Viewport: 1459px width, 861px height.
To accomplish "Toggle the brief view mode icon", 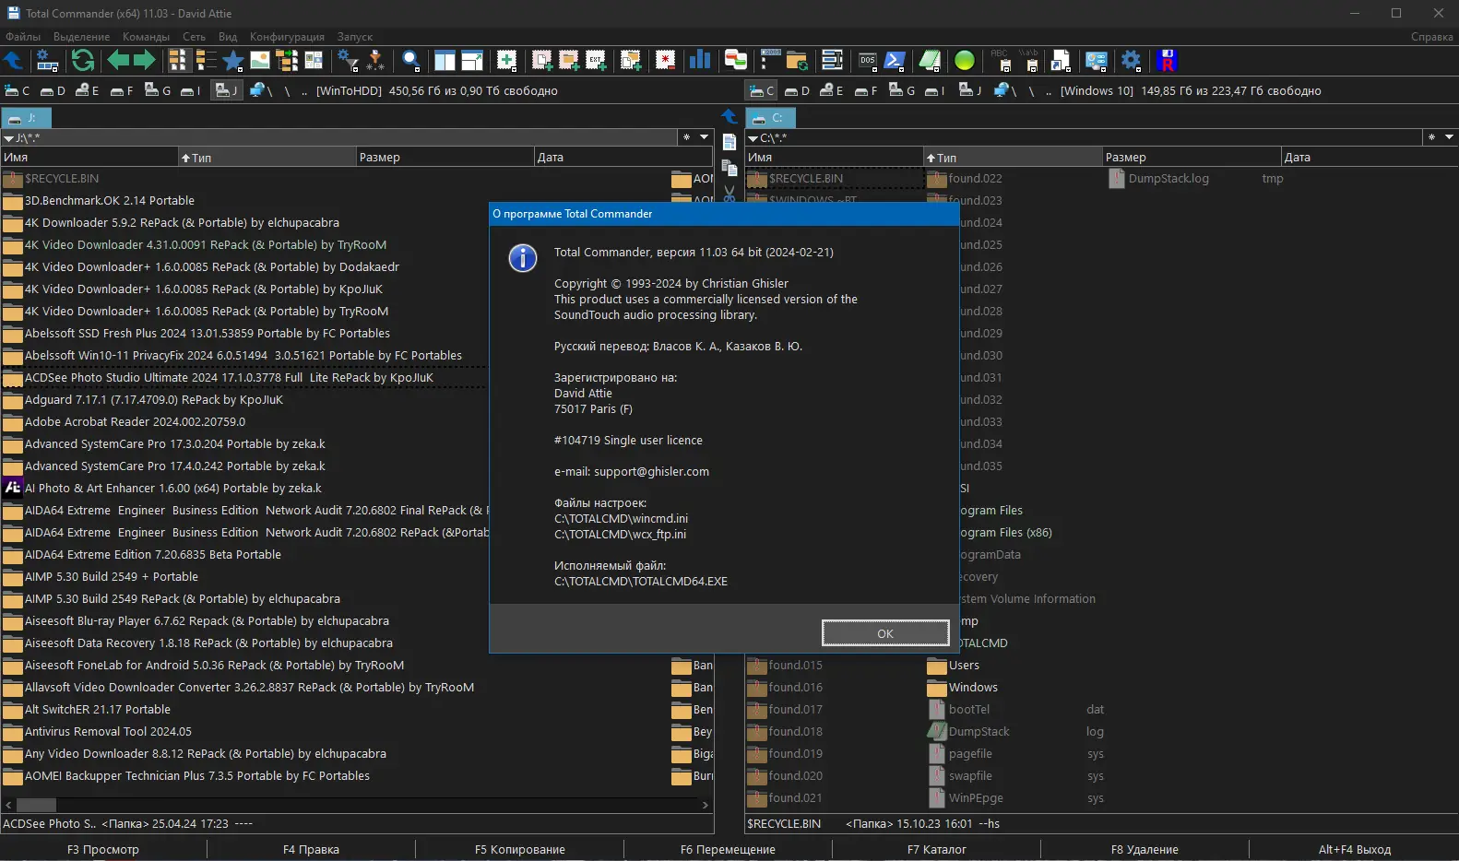I will tap(178, 61).
